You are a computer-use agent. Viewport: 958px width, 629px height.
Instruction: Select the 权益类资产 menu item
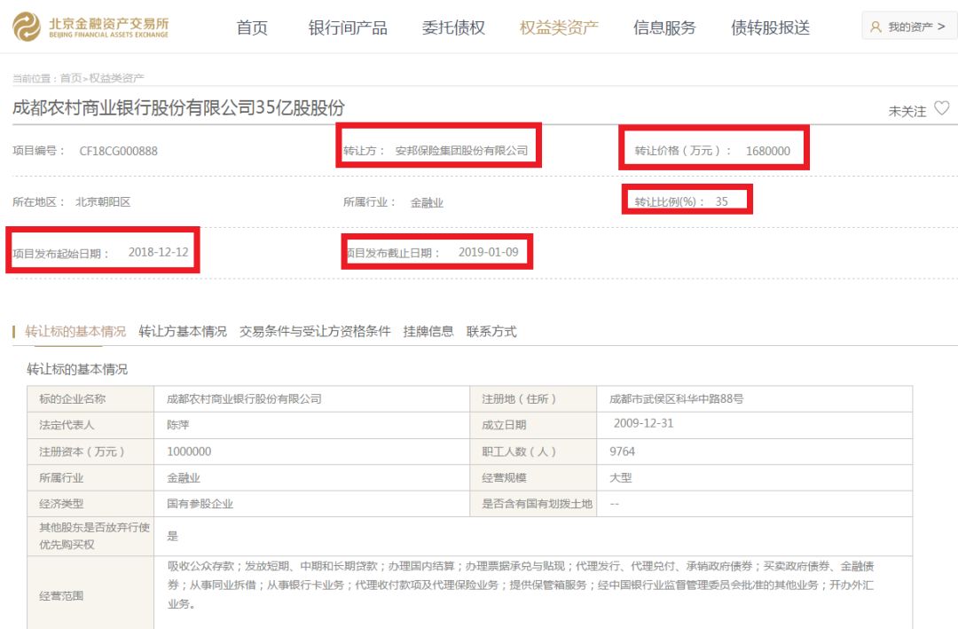click(x=559, y=28)
